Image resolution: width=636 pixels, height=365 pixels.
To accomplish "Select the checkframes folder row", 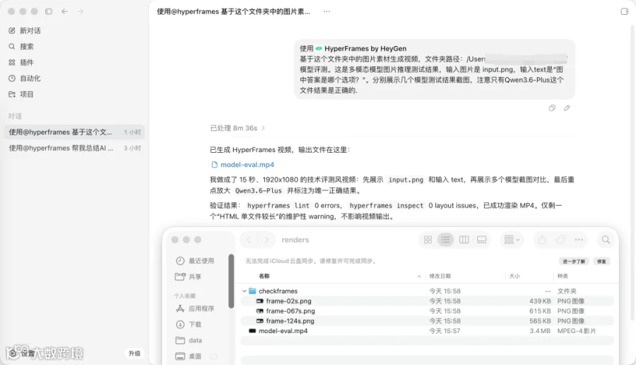I will point(427,291).
